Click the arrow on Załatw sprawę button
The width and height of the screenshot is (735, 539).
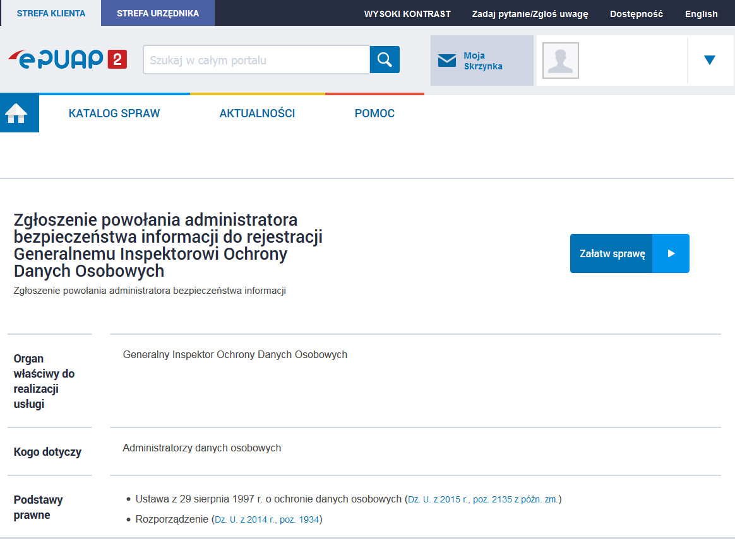click(671, 253)
